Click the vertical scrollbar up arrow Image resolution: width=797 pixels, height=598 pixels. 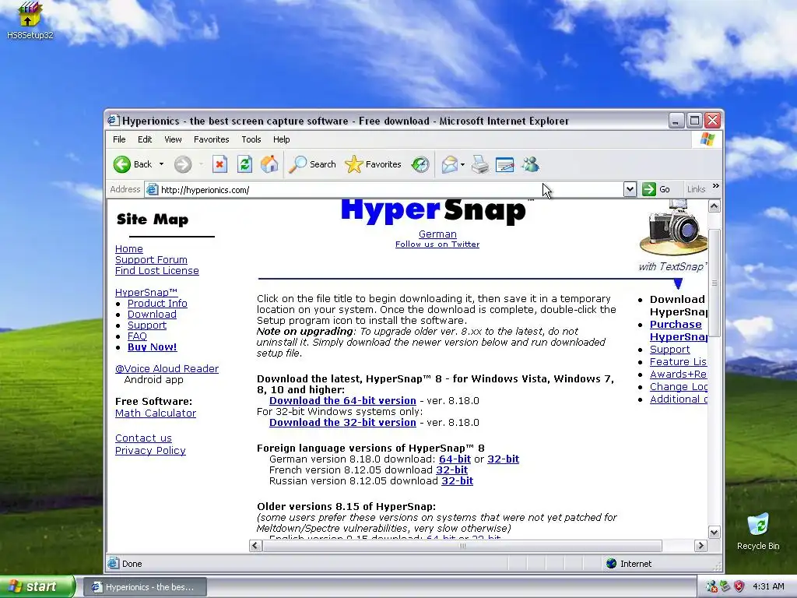tap(714, 206)
